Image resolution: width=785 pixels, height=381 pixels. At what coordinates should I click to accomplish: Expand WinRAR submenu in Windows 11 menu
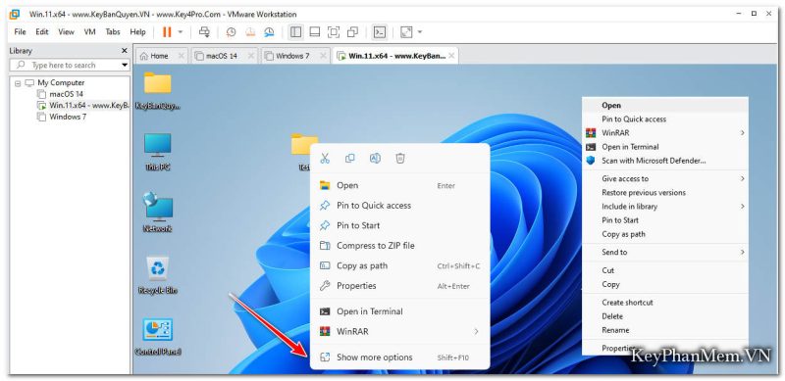click(399, 331)
